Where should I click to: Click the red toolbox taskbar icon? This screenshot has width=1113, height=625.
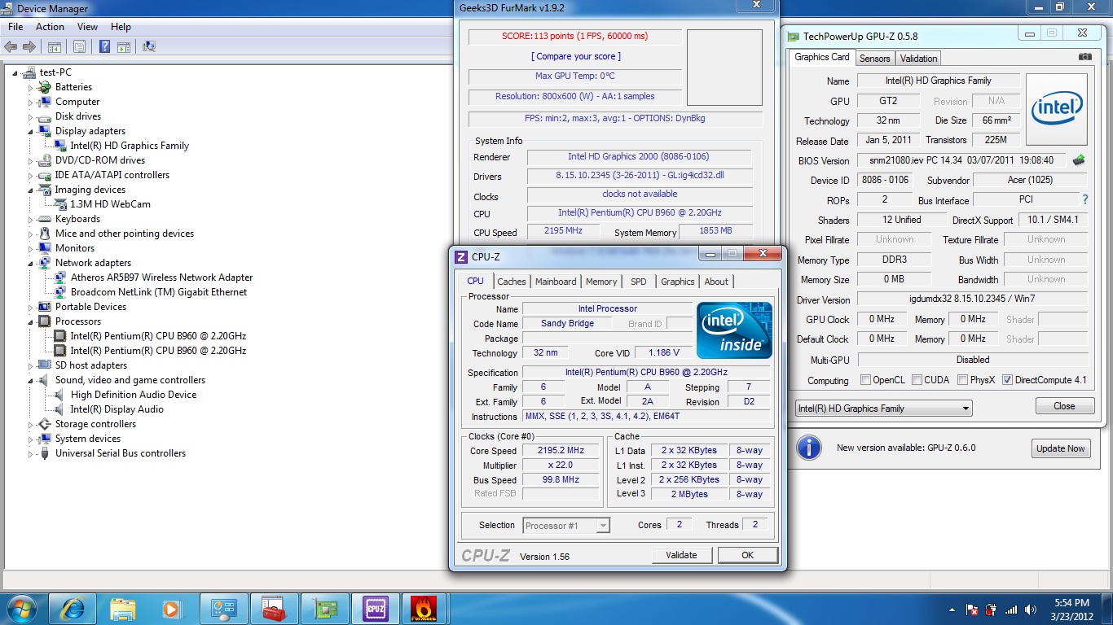[273, 609]
